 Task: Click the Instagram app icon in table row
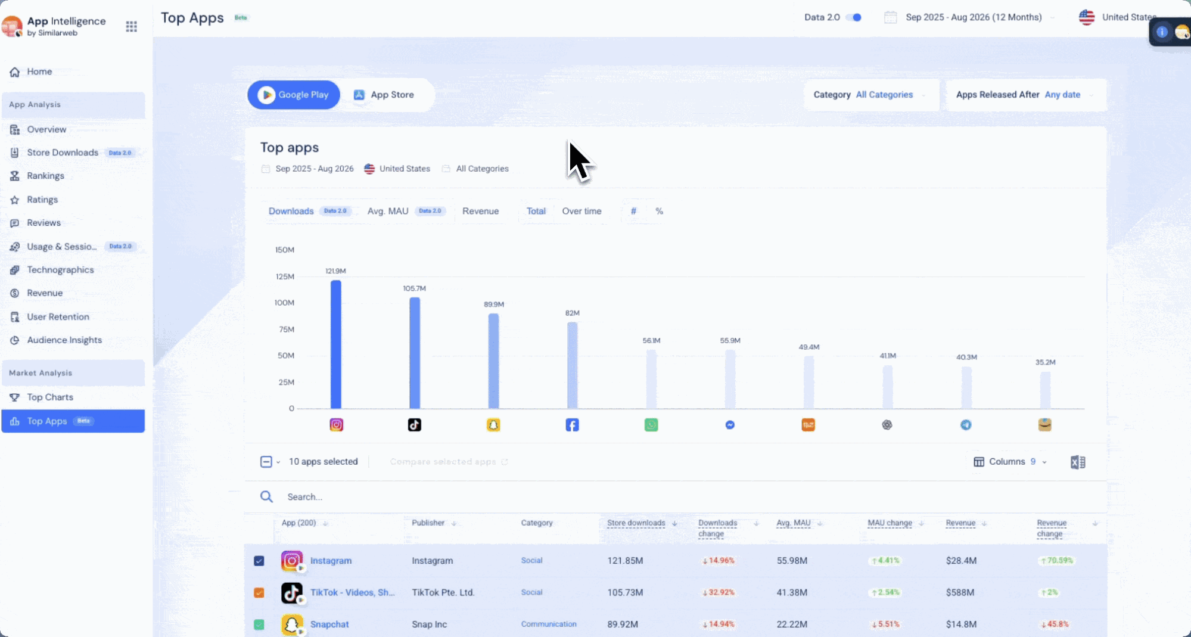[x=292, y=561]
